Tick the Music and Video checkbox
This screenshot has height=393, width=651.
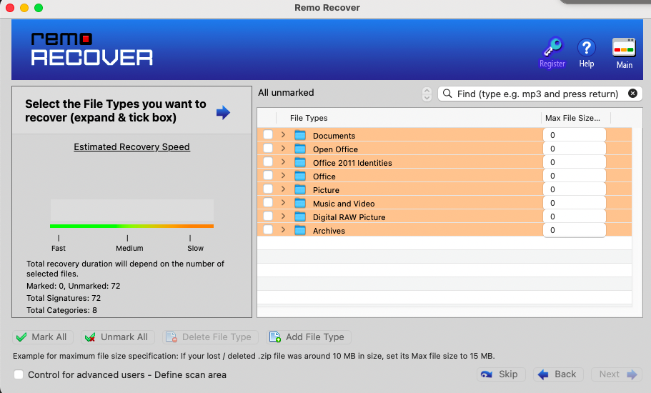(x=268, y=202)
